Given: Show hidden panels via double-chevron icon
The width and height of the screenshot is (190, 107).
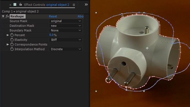Looking at the screenshot, I should (x=86, y=5).
